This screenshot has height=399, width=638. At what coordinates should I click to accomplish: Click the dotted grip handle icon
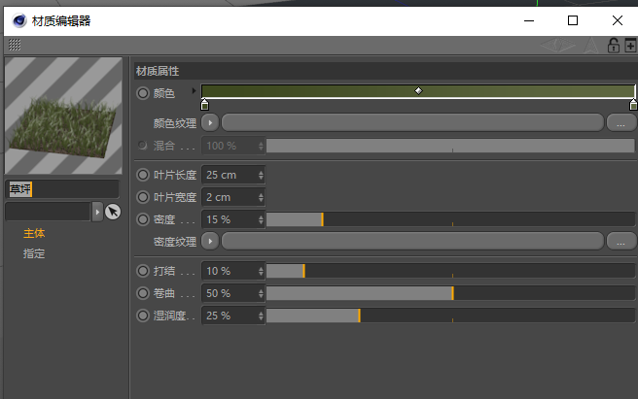[15, 45]
